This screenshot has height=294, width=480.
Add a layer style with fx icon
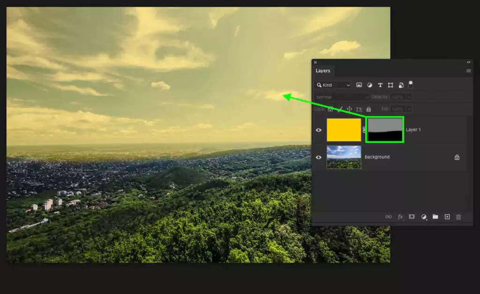click(400, 217)
